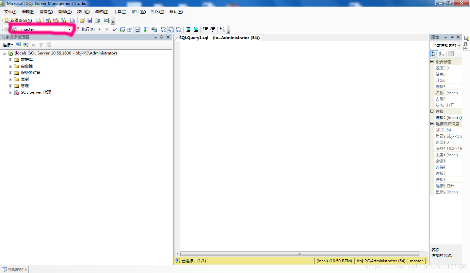Open the Query Options icon
Image resolution: width=470 pixels, height=273 pixels.
point(130,29)
